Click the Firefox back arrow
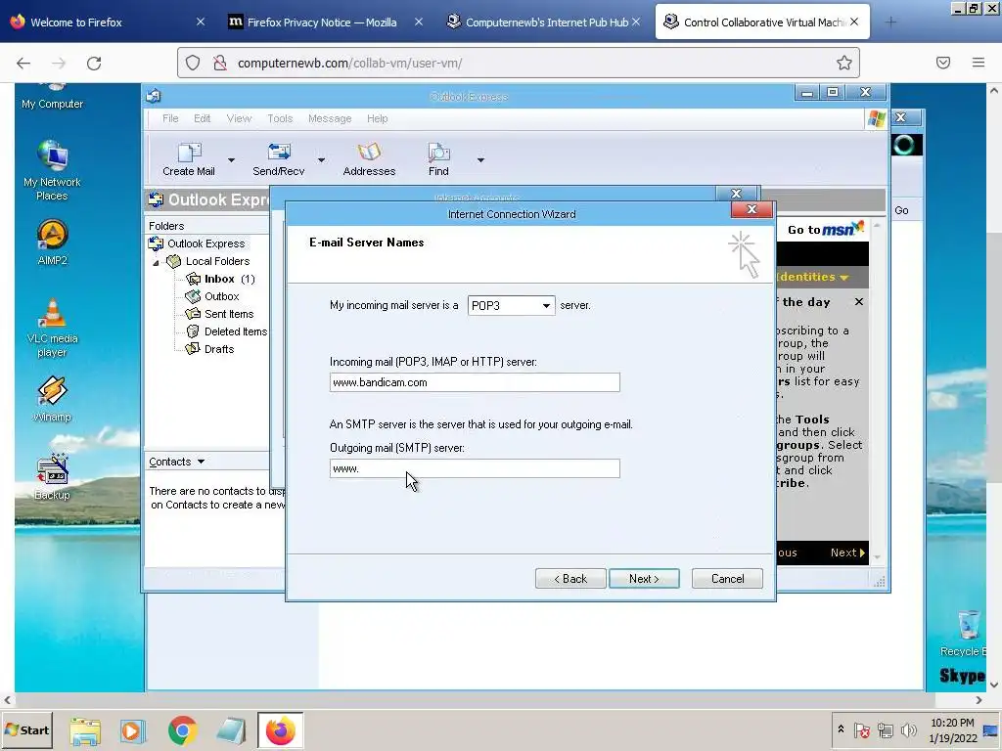Viewport: 1002px width, 751px height. 23,63
